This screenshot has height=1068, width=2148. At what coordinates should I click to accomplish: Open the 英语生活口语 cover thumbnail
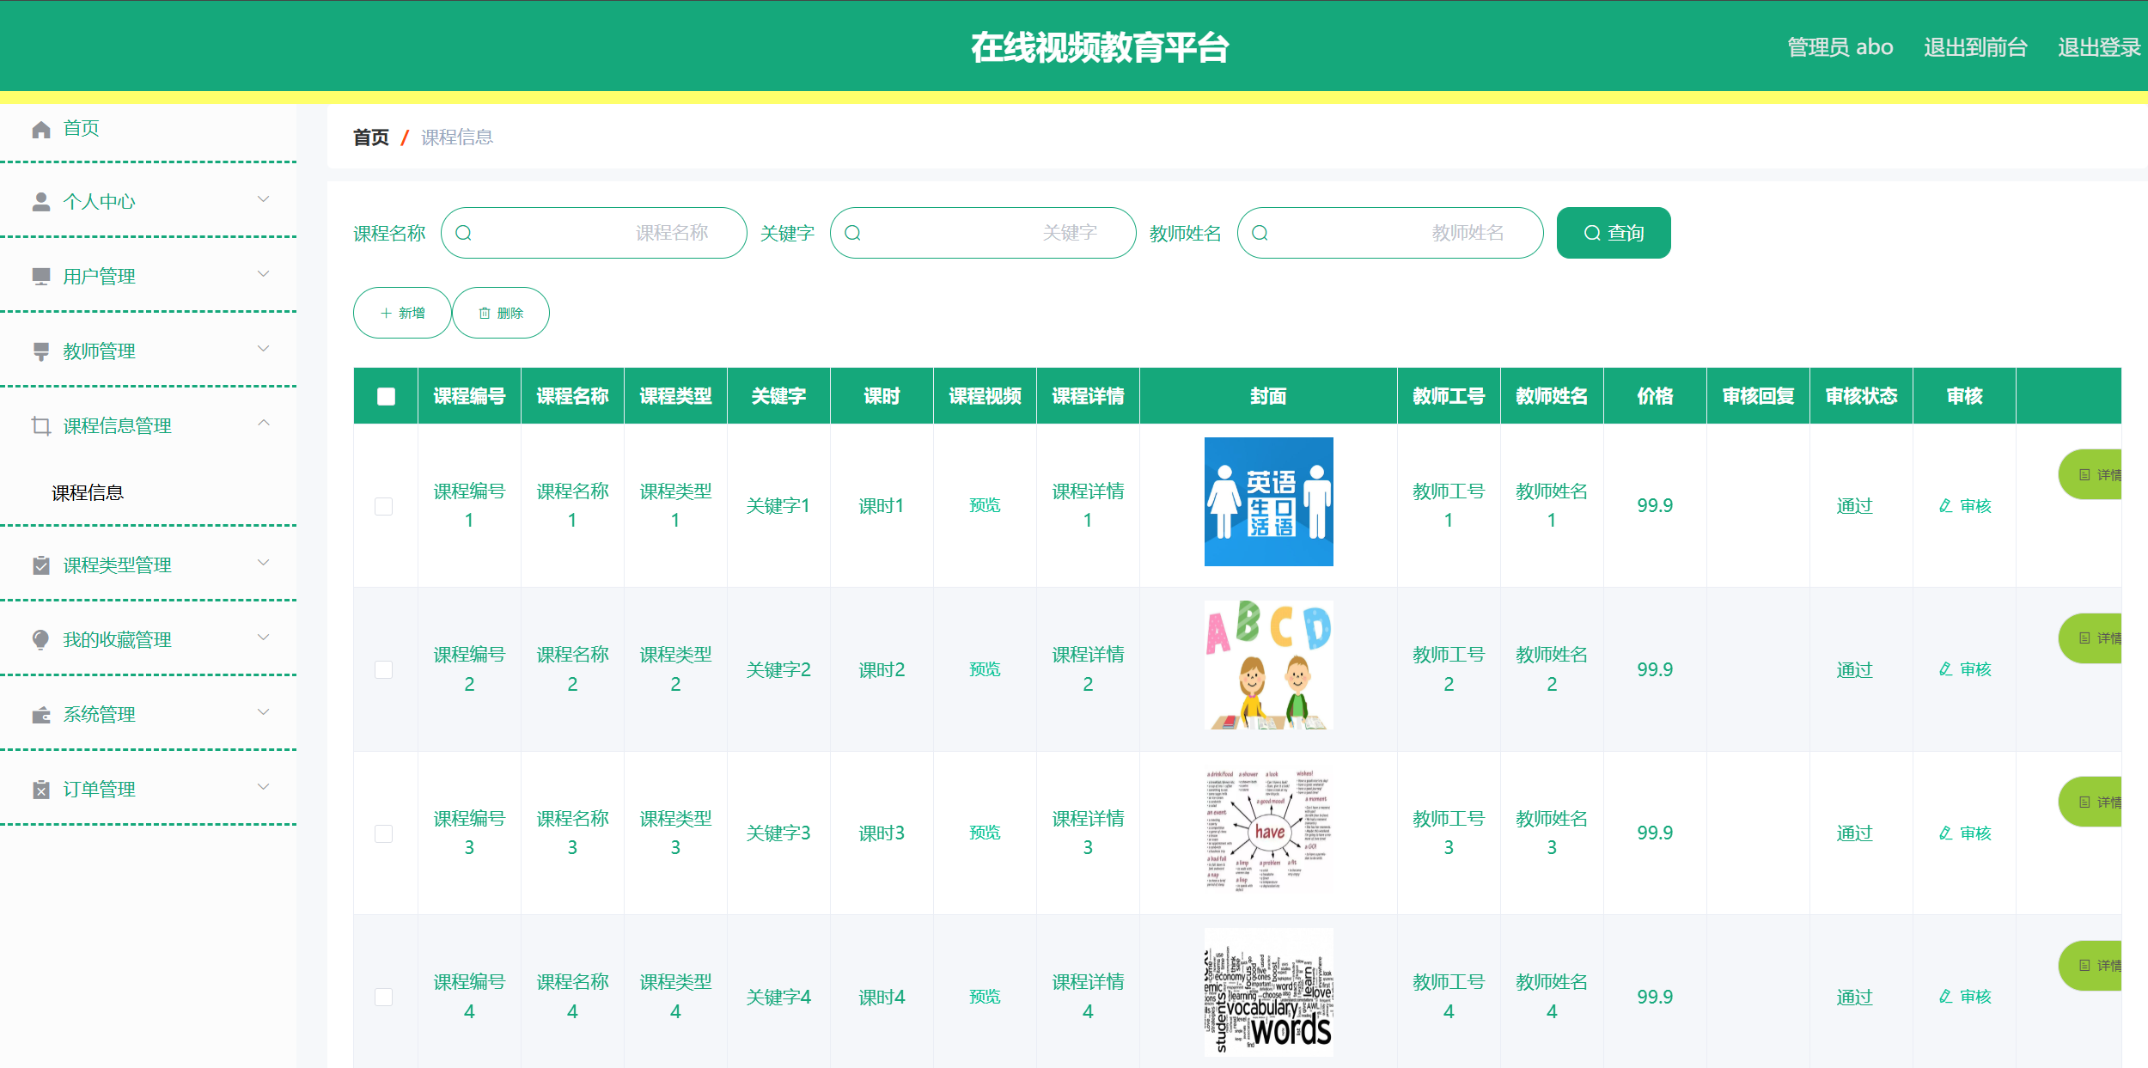pos(1268,502)
